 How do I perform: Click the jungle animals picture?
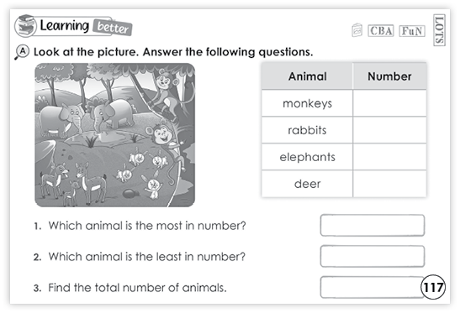point(114,135)
